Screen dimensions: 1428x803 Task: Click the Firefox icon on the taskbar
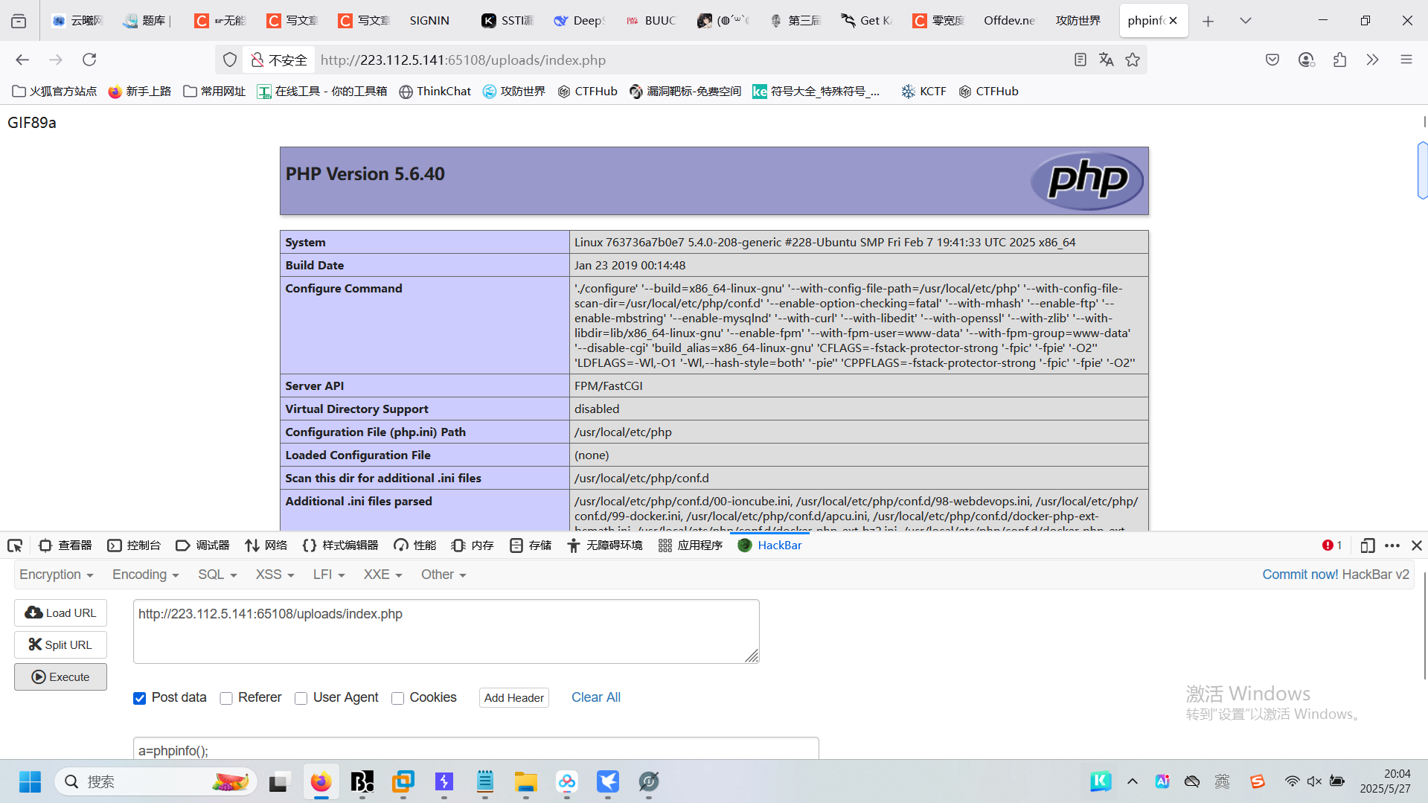pyautogui.click(x=321, y=781)
